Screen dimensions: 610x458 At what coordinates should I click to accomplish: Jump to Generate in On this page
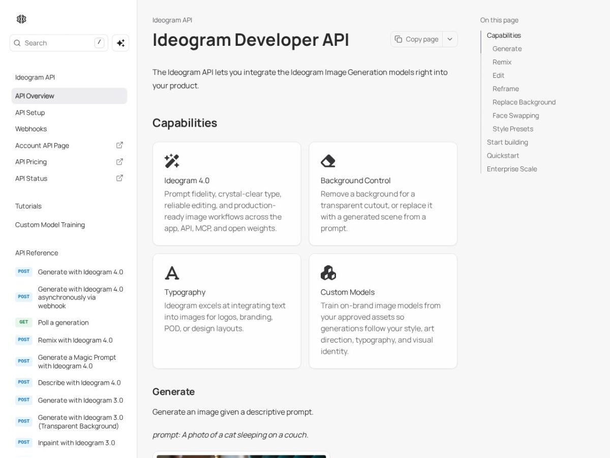(507, 49)
